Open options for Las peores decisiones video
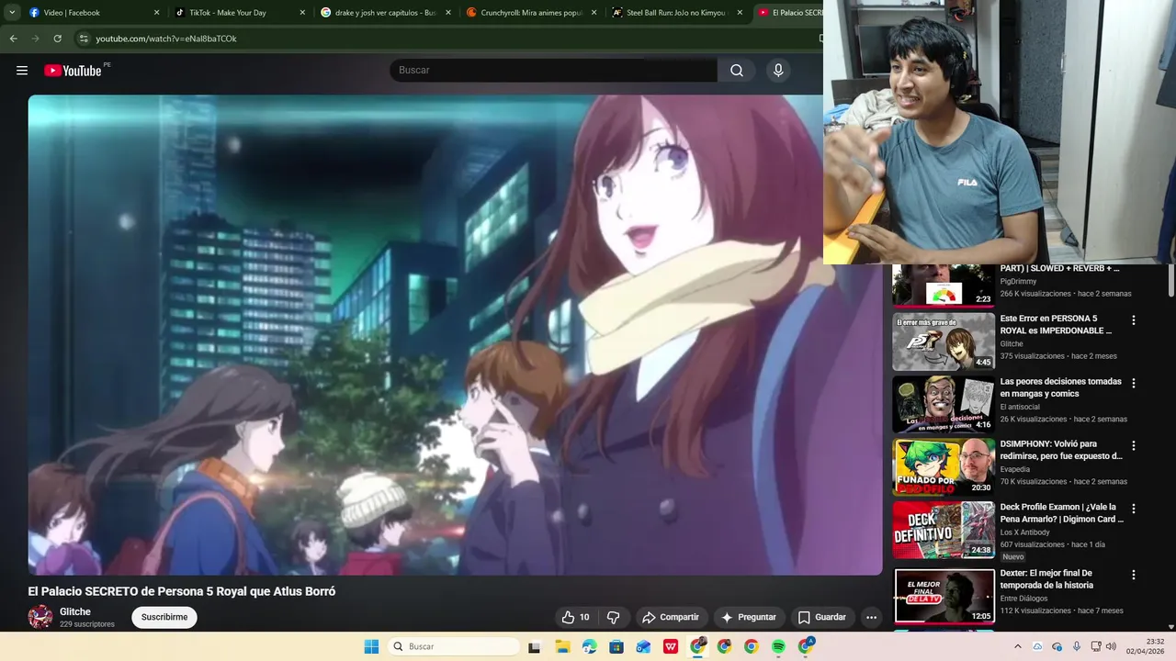The width and height of the screenshot is (1176, 661). pyautogui.click(x=1134, y=383)
